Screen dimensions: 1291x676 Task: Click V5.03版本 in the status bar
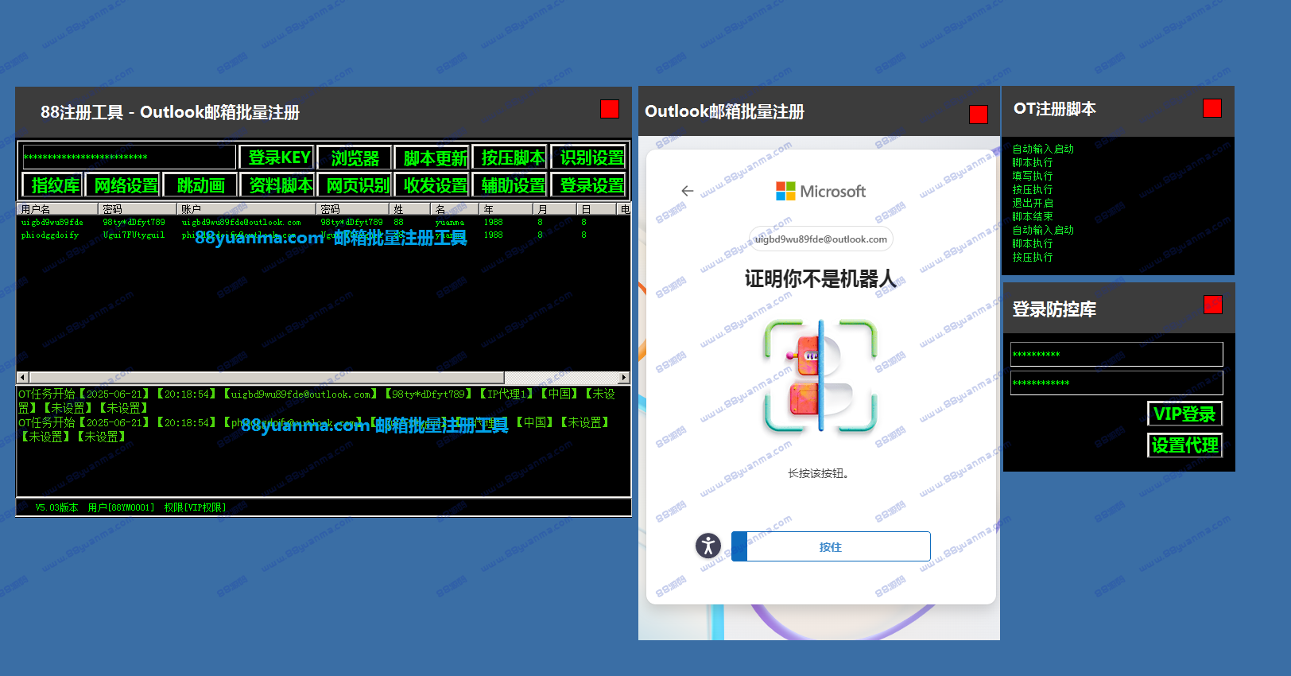(x=56, y=507)
